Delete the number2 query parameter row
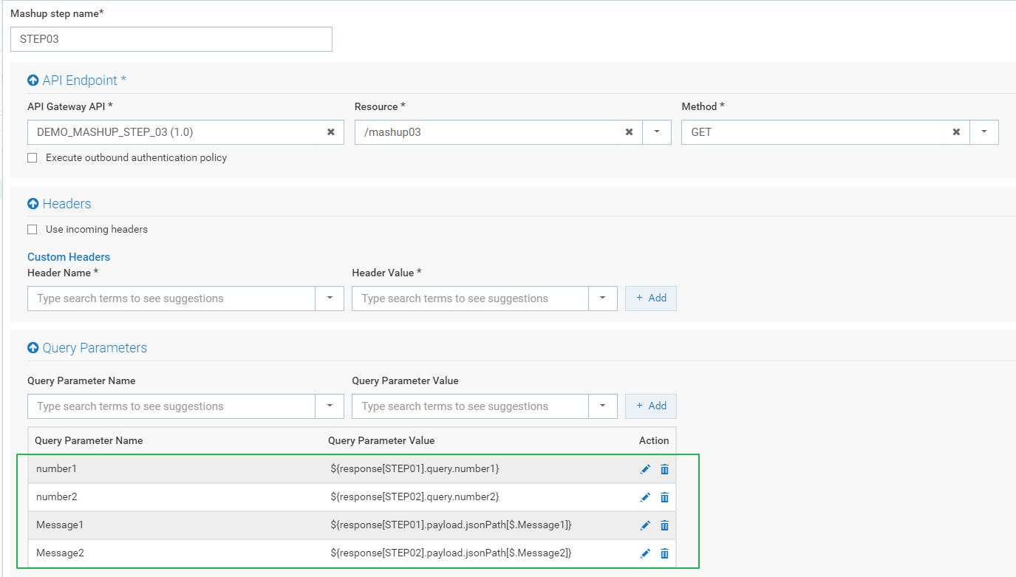Screen dimensions: 1016x577 tap(664, 497)
